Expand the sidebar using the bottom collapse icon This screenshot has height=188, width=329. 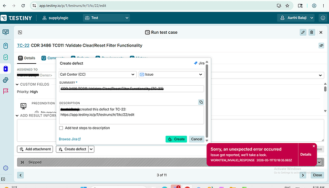(3, 179)
